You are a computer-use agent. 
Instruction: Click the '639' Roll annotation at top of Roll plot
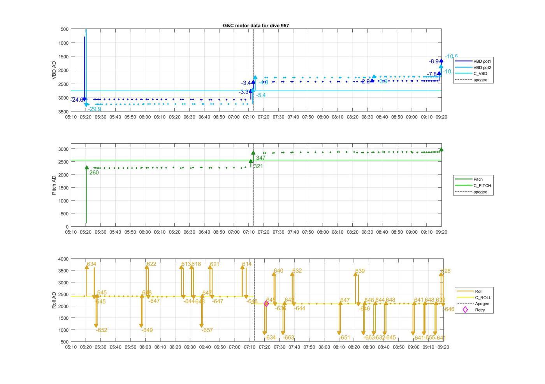[360, 271]
